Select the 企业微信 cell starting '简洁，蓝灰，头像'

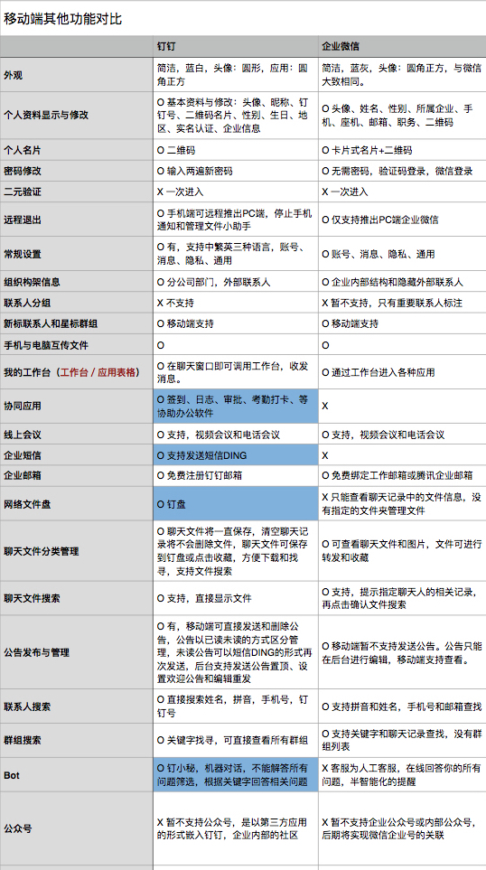pos(401,76)
